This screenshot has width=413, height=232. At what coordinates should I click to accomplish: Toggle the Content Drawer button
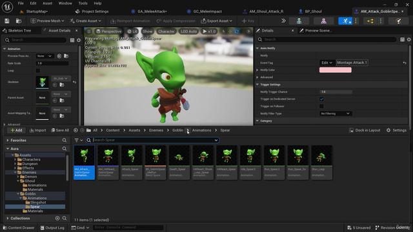pyautogui.click(x=19, y=227)
